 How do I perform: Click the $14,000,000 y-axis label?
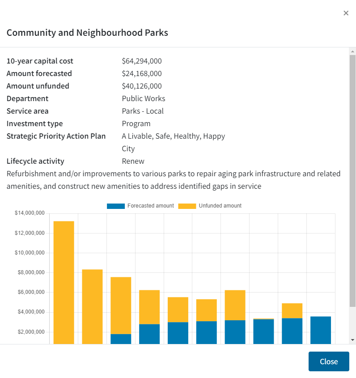click(30, 213)
